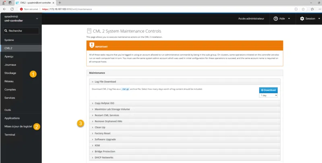Open the browser zoom icon in address bar
This screenshot has height=163, width=322.
[x=296, y=8]
